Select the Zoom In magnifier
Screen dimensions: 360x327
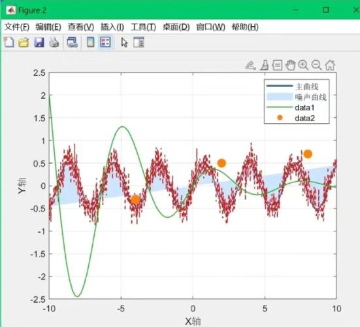point(303,65)
